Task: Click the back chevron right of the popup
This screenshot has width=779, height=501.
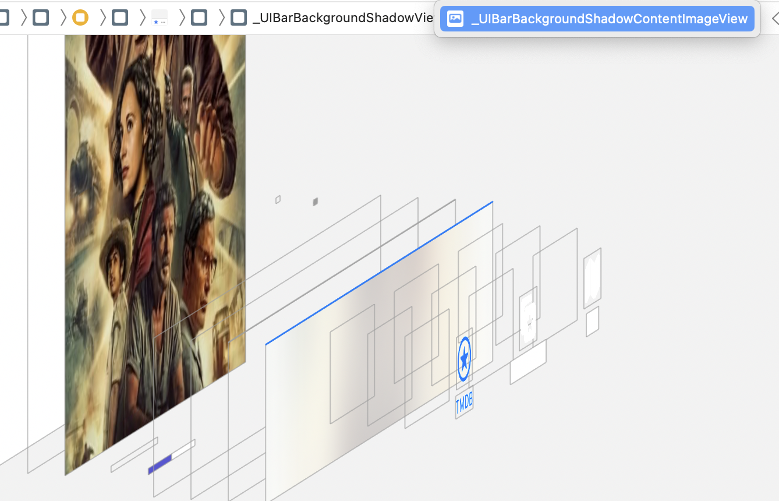Action: [775, 19]
